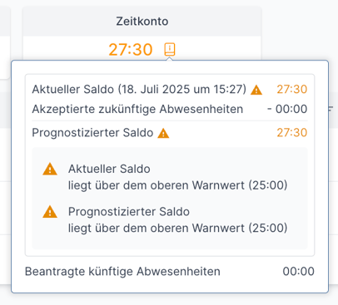
Task: Click warning triangle next to Aktueller Saldo date
Action: tap(256, 90)
